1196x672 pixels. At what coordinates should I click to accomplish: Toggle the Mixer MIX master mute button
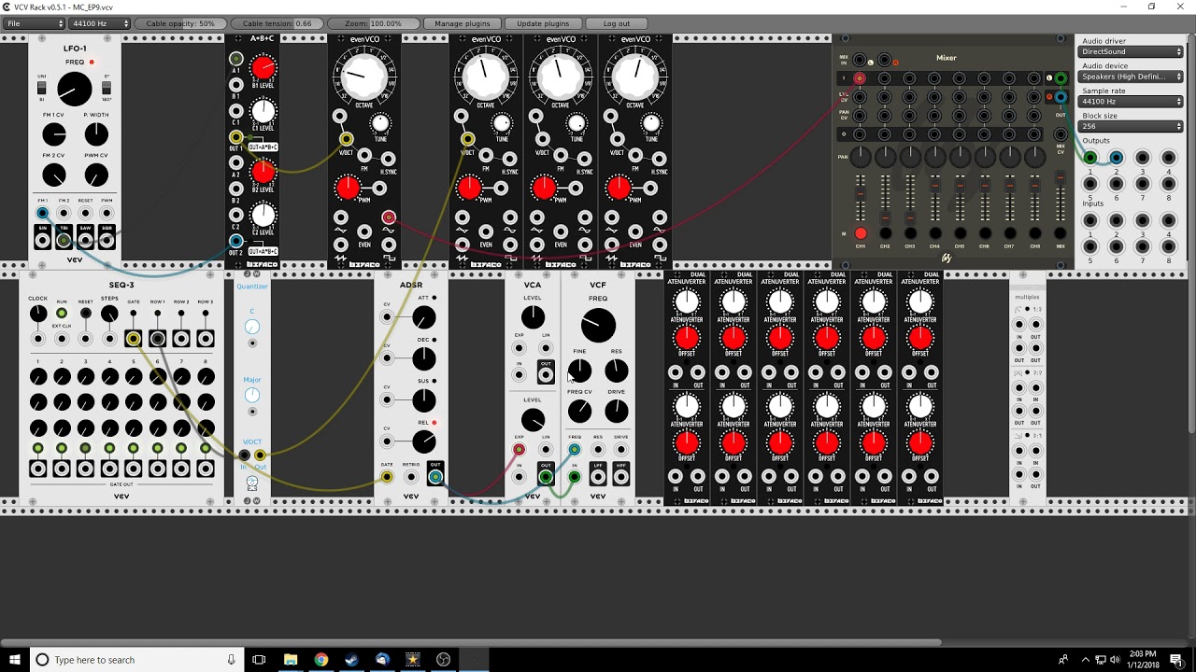(1061, 233)
